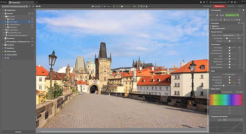
Task: Switch to the Менеджер module
Action: coord(207,6)
